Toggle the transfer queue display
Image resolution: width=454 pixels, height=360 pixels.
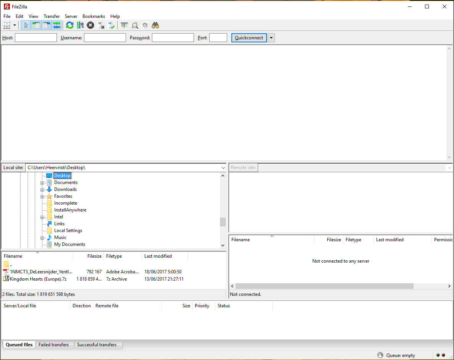click(57, 26)
